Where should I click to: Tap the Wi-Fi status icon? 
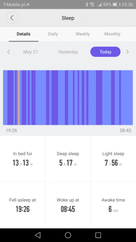pos(92,4)
